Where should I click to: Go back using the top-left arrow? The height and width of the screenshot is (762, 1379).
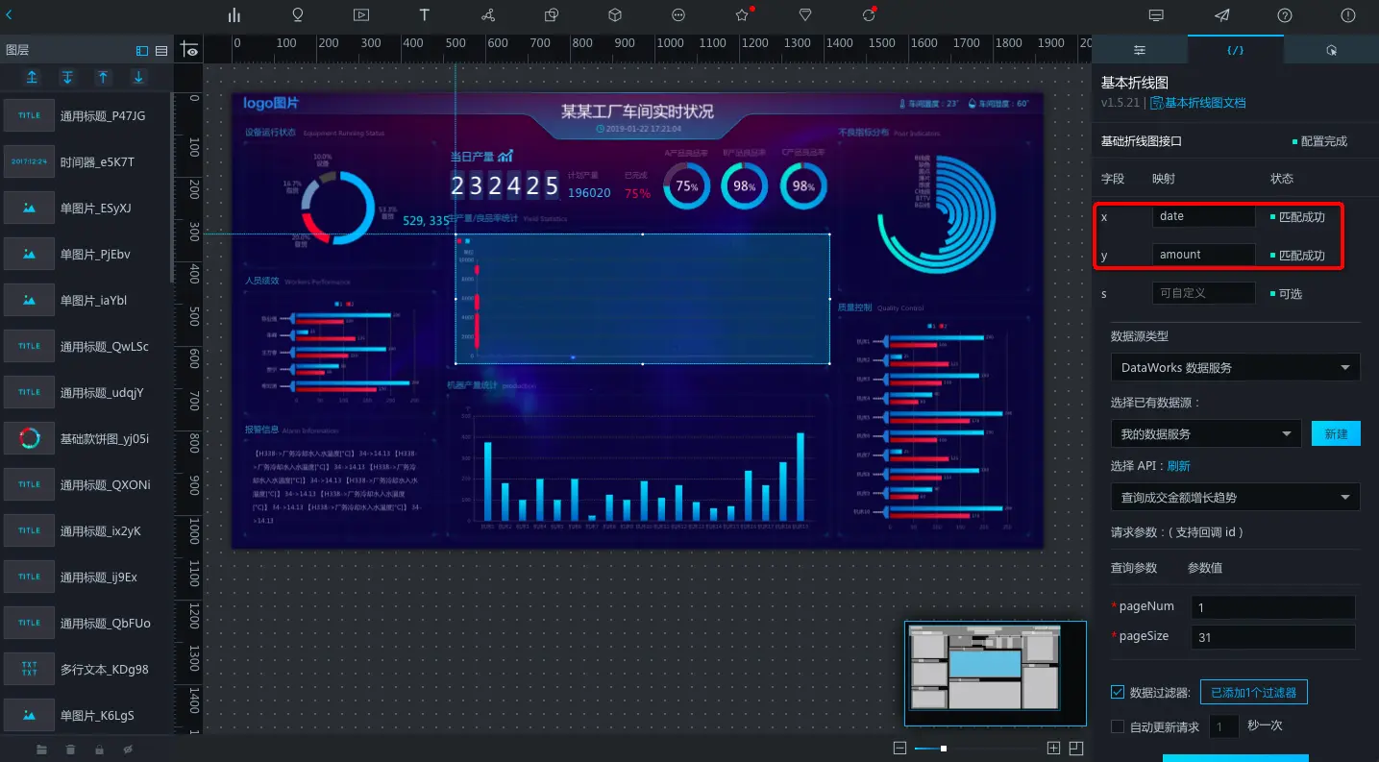coord(10,14)
